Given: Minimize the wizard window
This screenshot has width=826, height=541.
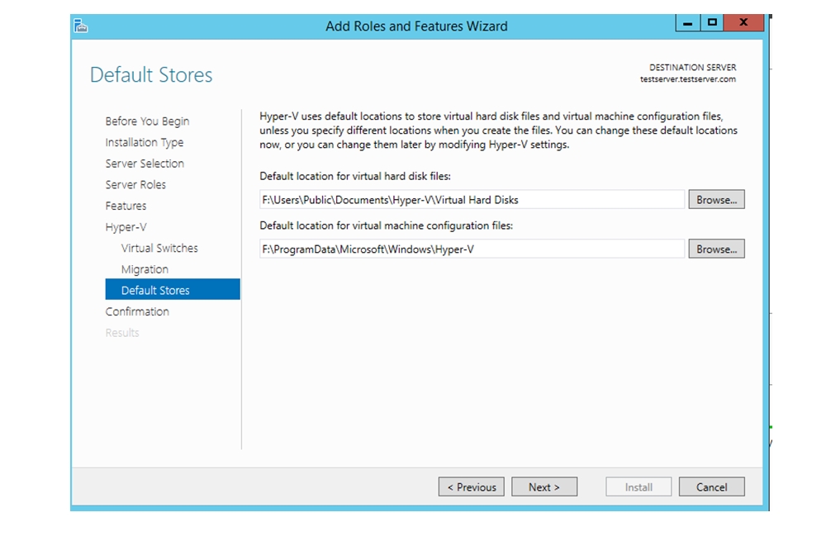Looking at the screenshot, I should click(687, 23).
